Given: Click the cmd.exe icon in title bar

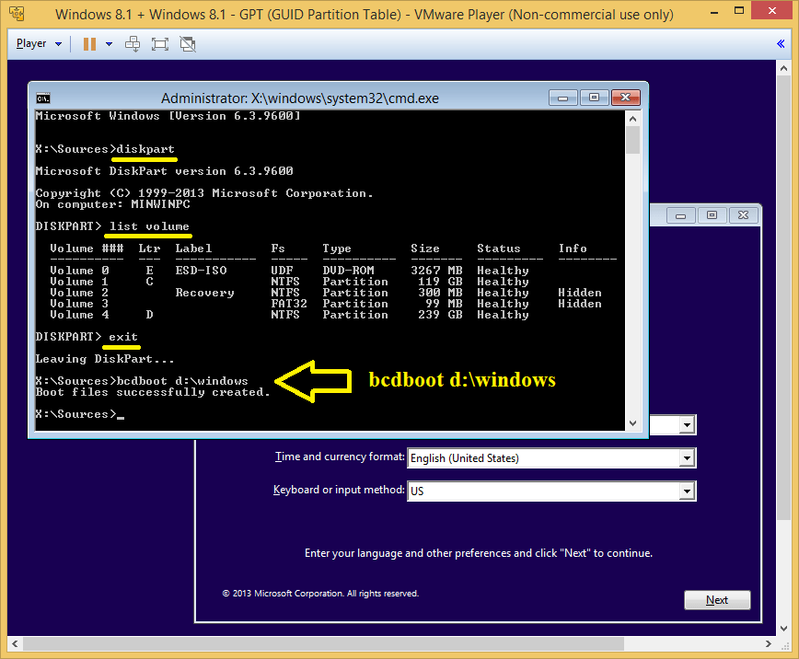Looking at the screenshot, I should 43,98.
